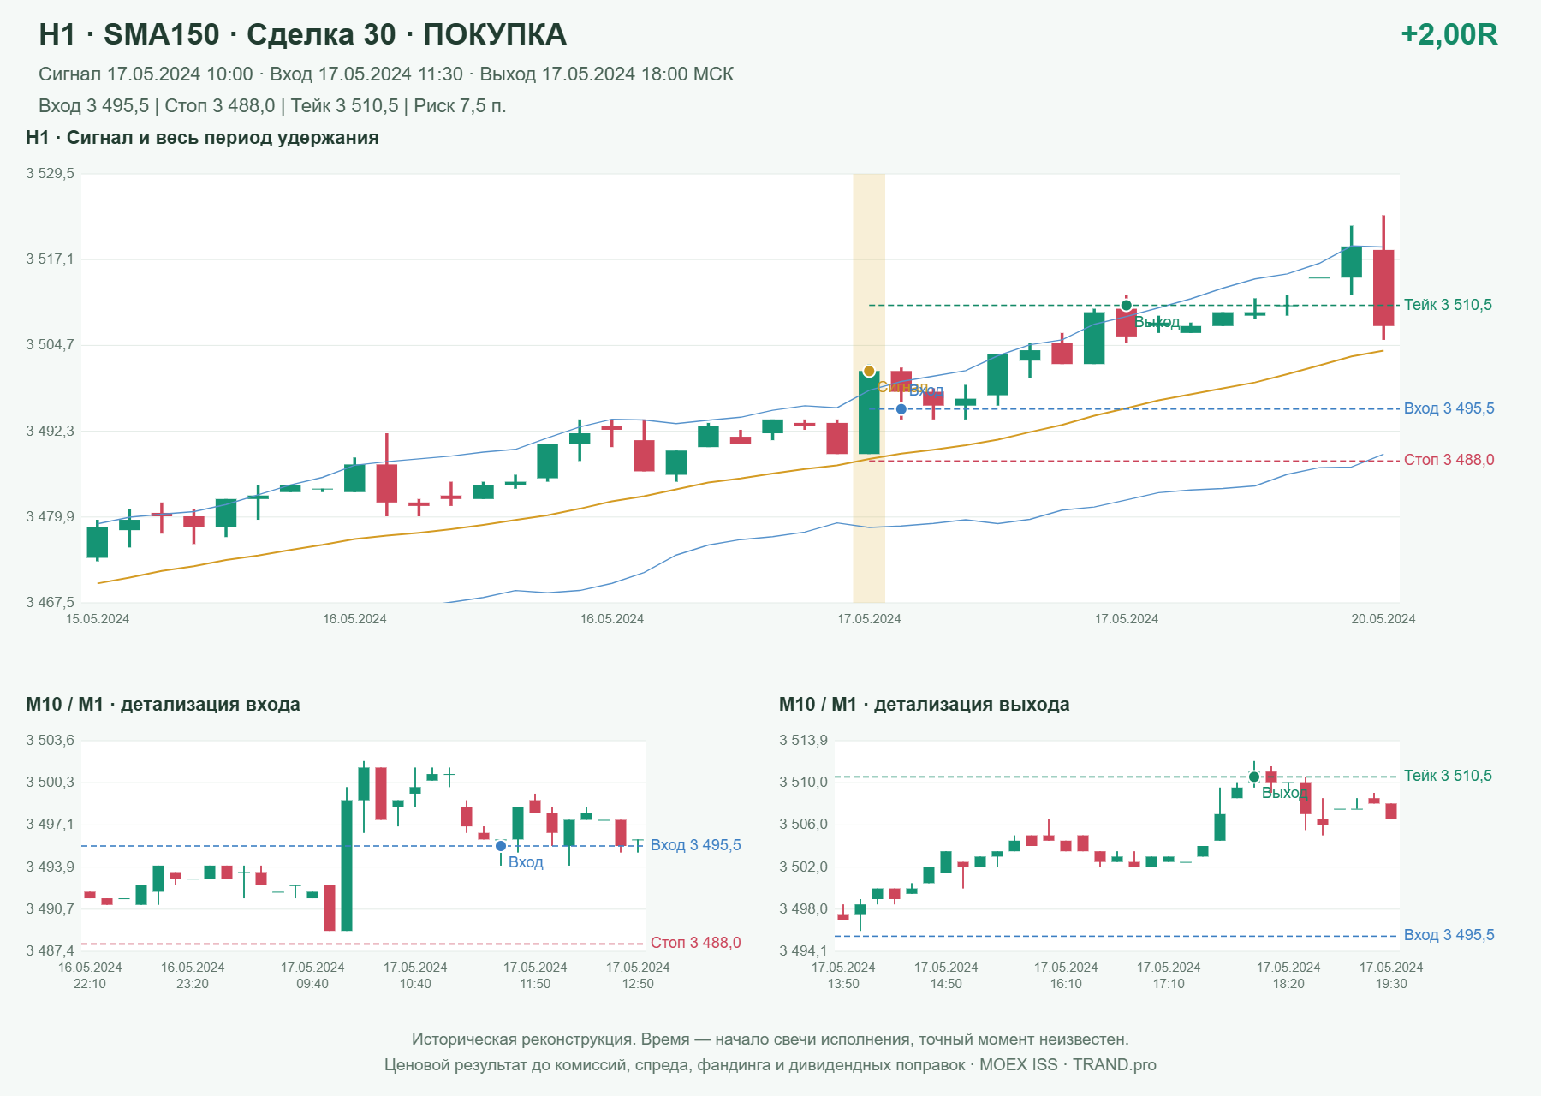Click the '3 467,5' price axis label
Viewport: 1541px width, 1096px height.
click(x=50, y=602)
